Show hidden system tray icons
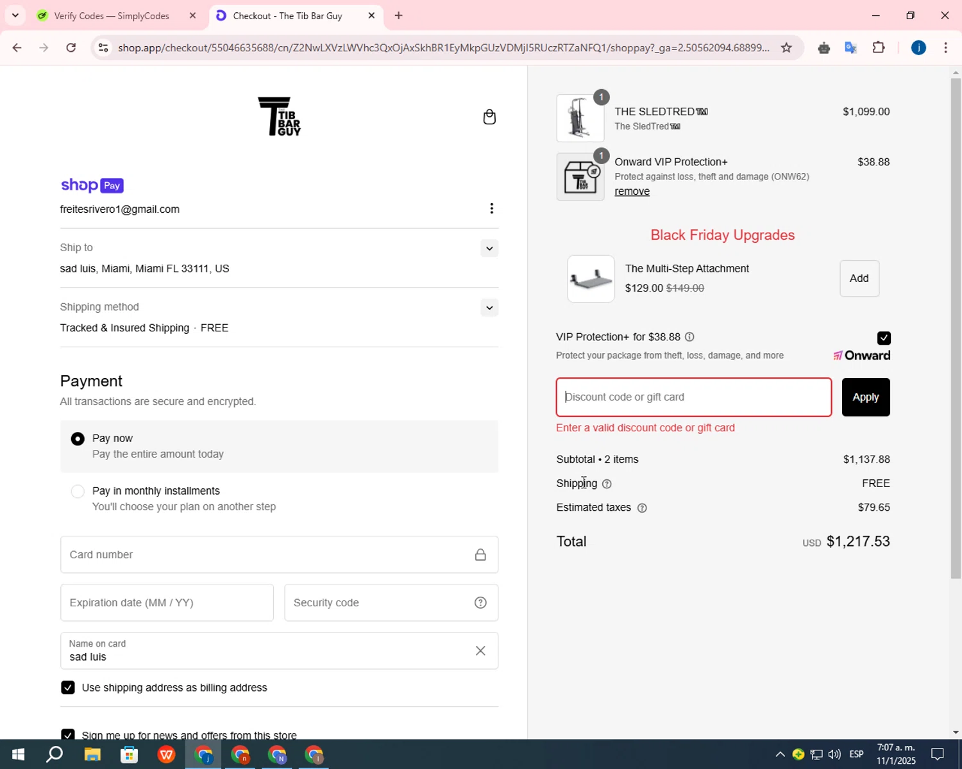Screen dimensions: 962x769 click(780, 754)
